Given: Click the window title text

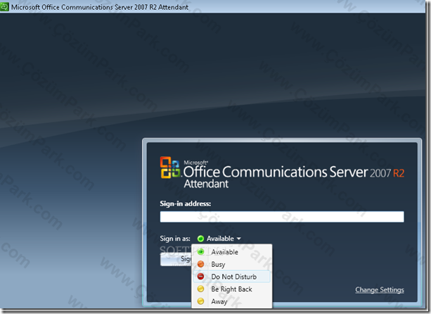Looking at the screenshot, I should pos(100,7).
